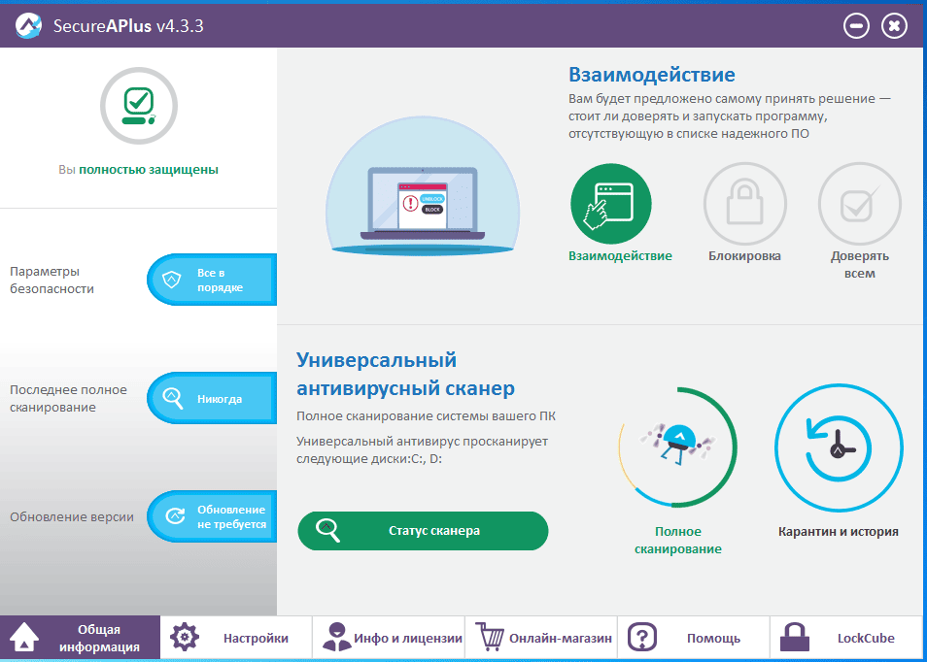The image size is (927, 662).
Task: Click the Карантин и история label
Action: [x=839, y=532]
